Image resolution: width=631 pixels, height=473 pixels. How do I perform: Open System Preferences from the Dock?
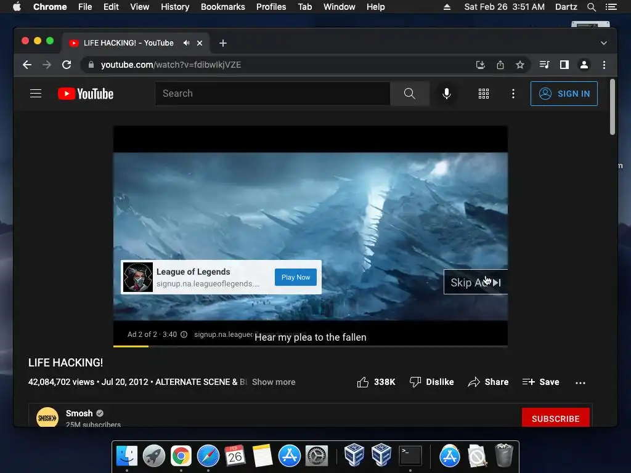[x=317, y=456]
